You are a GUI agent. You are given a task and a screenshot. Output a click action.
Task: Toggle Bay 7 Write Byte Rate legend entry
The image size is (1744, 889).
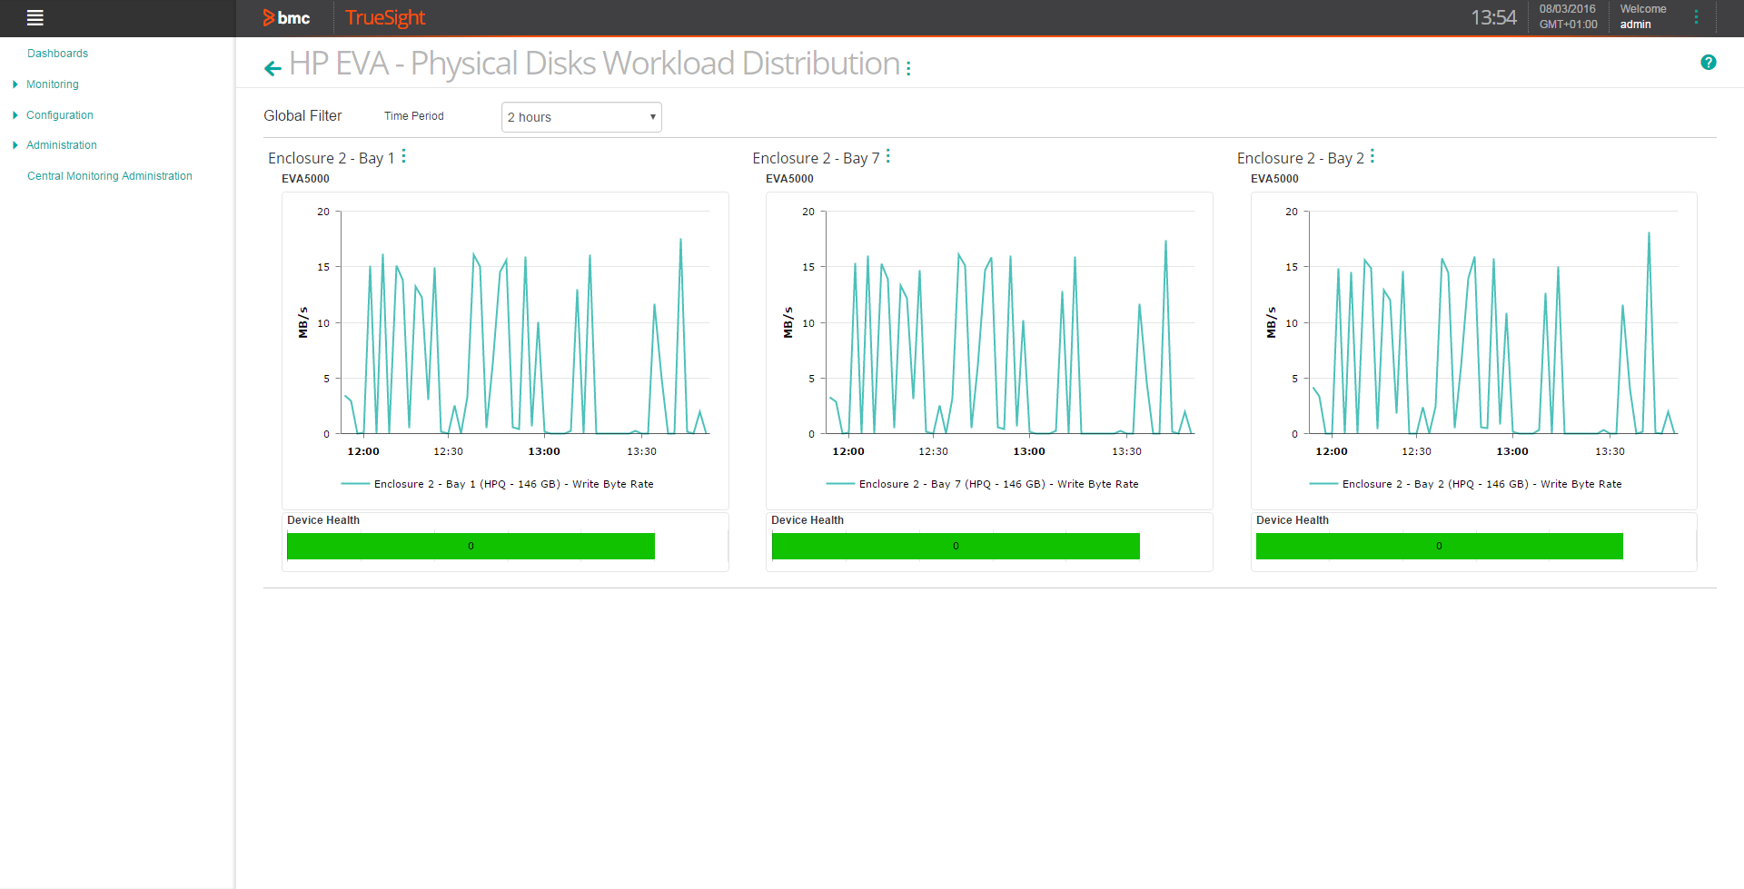pos(982,484)
